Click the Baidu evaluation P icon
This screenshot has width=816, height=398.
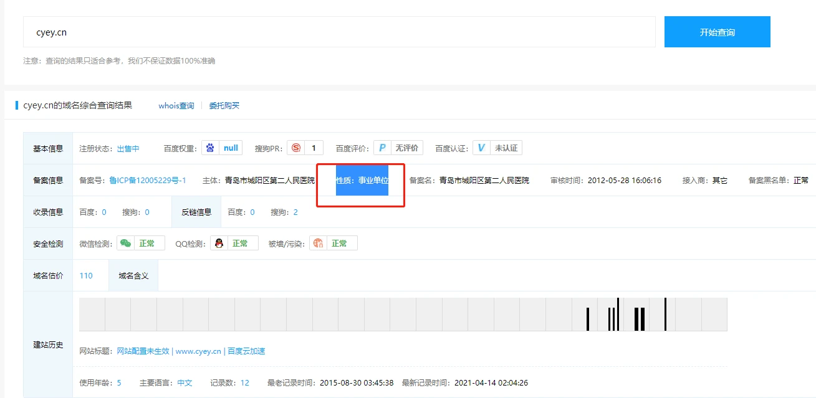coord(382,148)
